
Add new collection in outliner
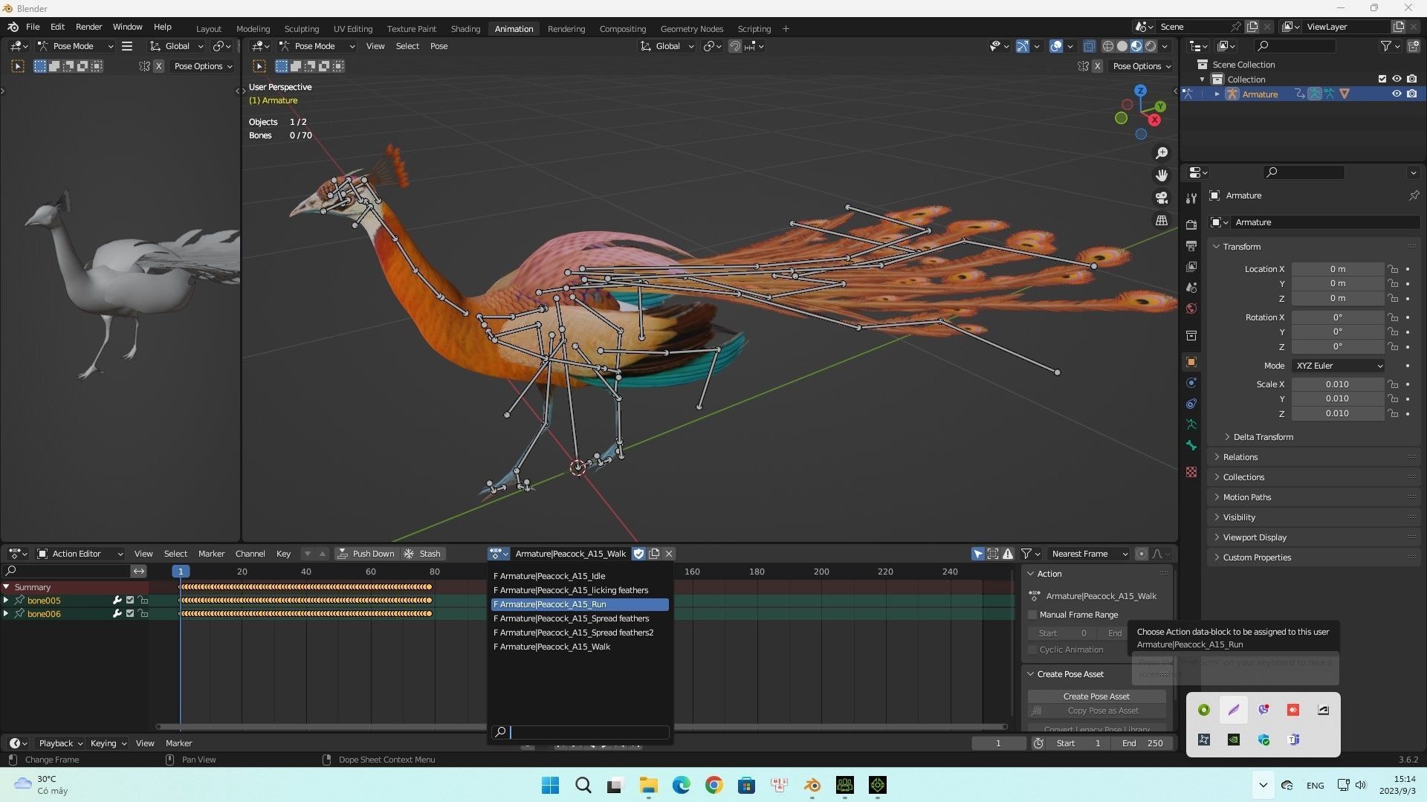click(x=1412, y=46)
